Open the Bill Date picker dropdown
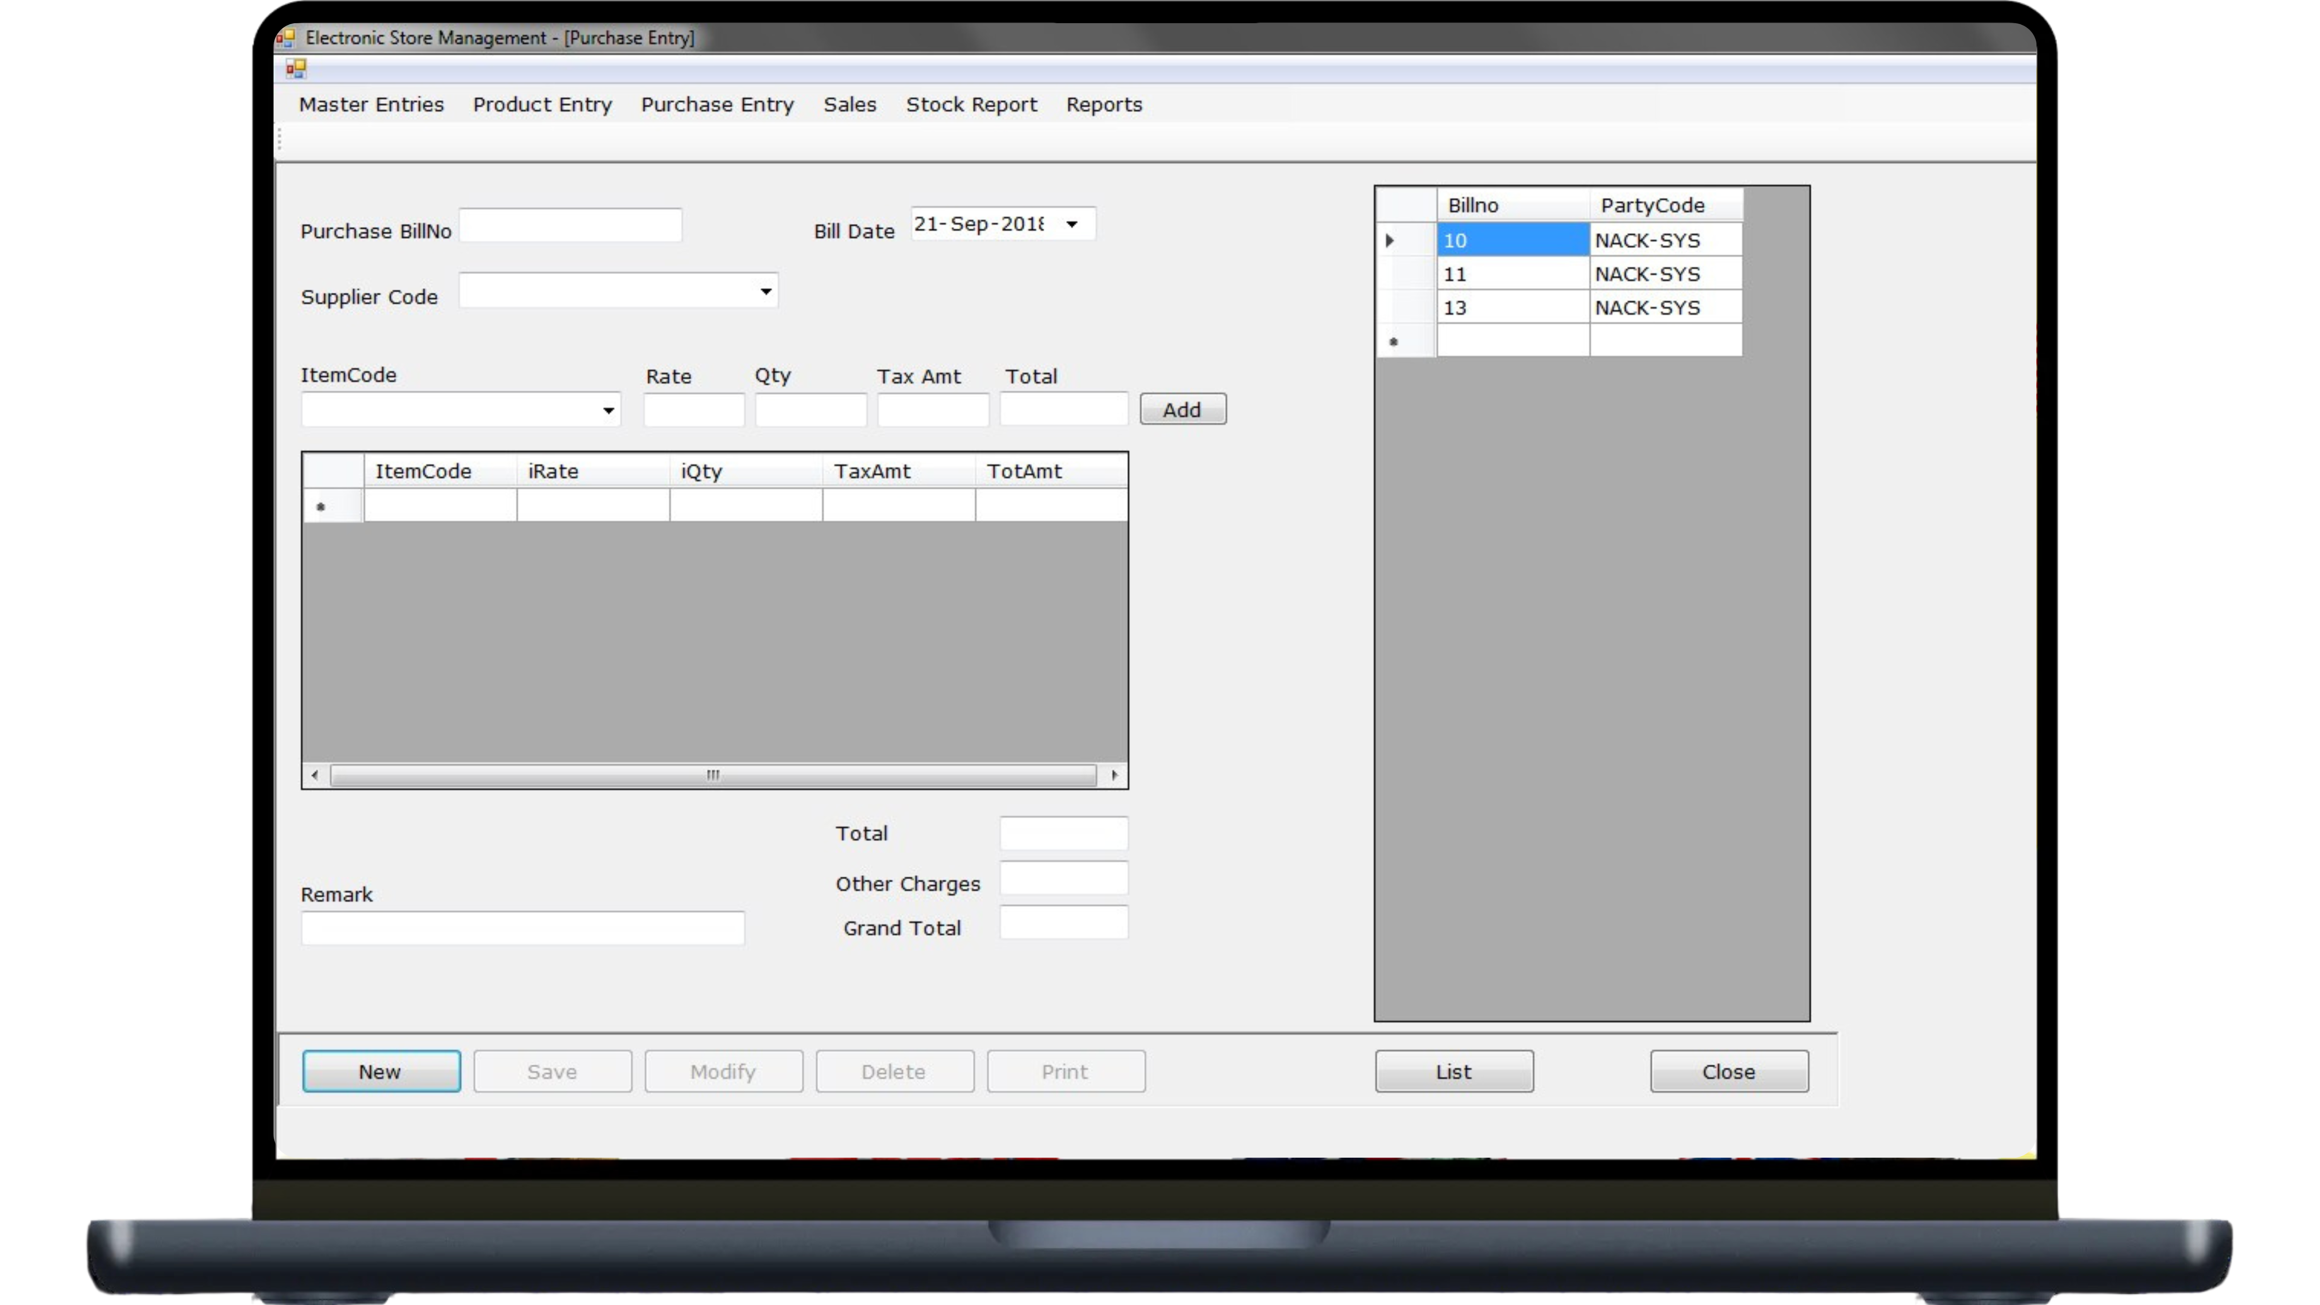 [x=1072, y=224]
